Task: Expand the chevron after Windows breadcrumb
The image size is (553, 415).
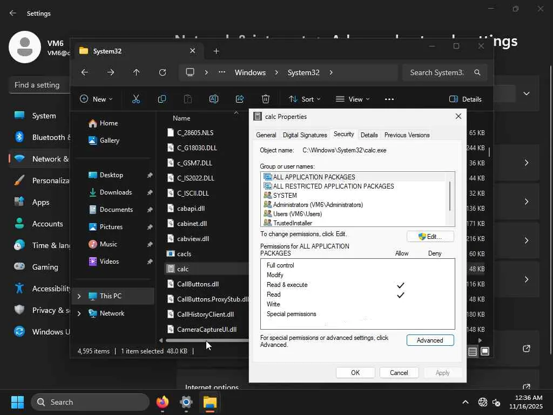Action: [276, 72]
